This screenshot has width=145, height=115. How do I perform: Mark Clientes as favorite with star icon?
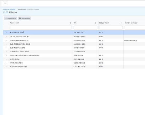[x=4, y=12]
